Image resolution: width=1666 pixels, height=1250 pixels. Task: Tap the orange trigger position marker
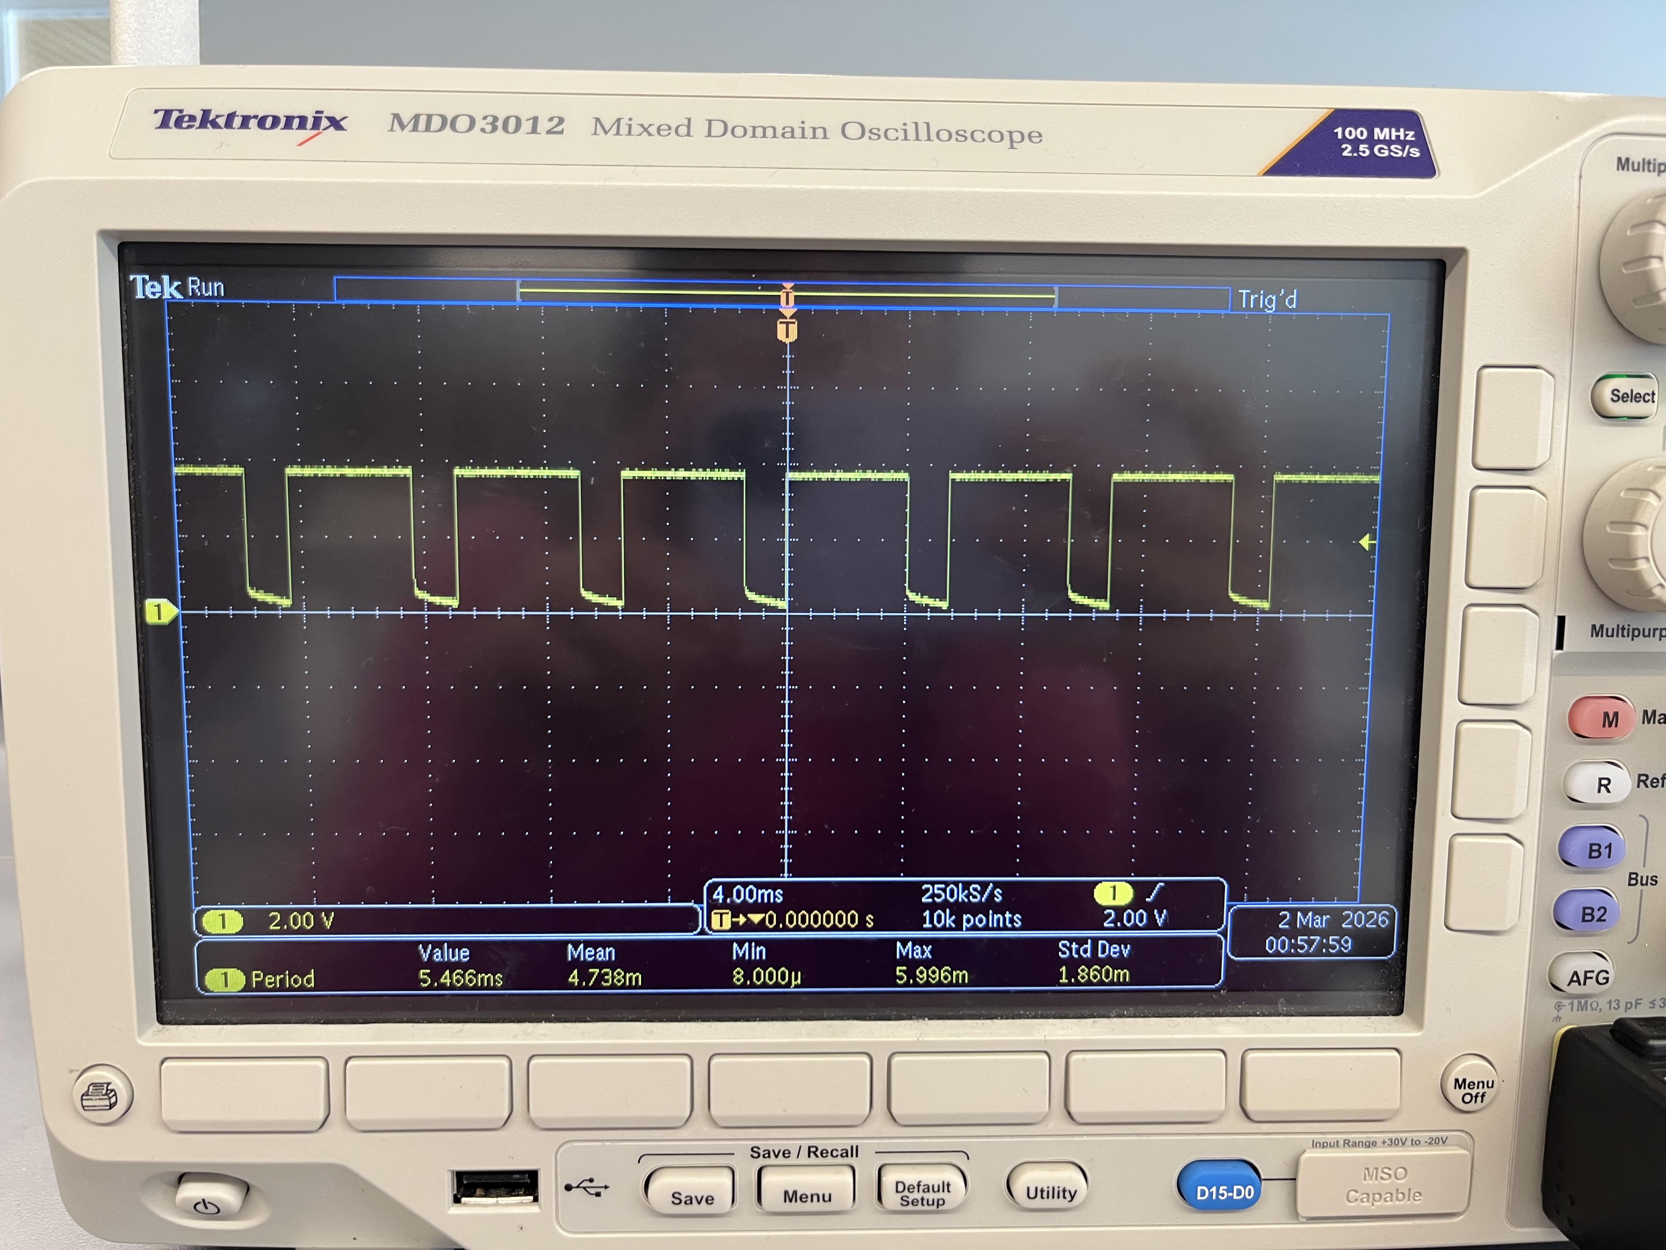pyautogui.click(x=787, y=330)
